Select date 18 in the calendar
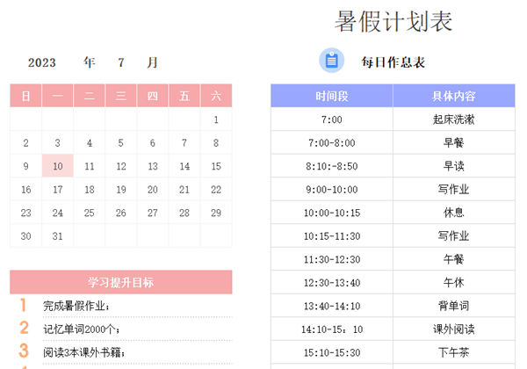Image resolution: width=527 pixels, height=369 pixels. point(90,190)
